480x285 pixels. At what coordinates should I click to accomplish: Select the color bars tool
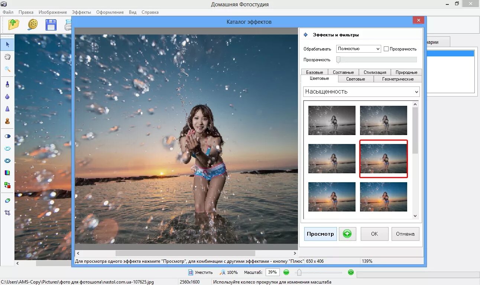point(7,173)
